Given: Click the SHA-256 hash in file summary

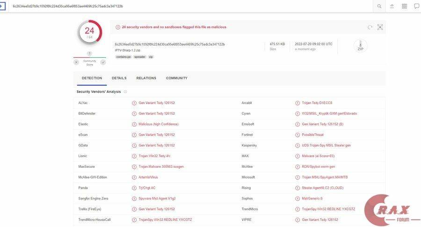Looking at the screenshot, I should (170, 44).
